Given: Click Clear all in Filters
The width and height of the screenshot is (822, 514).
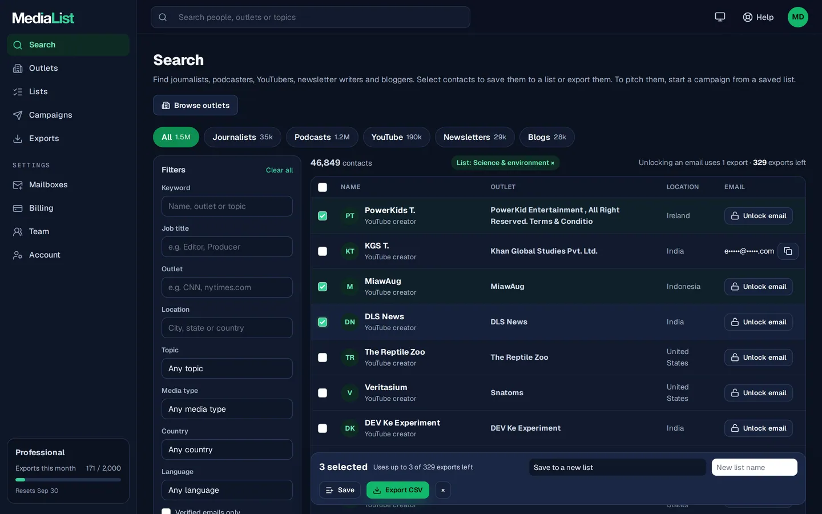Looking at the screenshot, I should point(279,170).
